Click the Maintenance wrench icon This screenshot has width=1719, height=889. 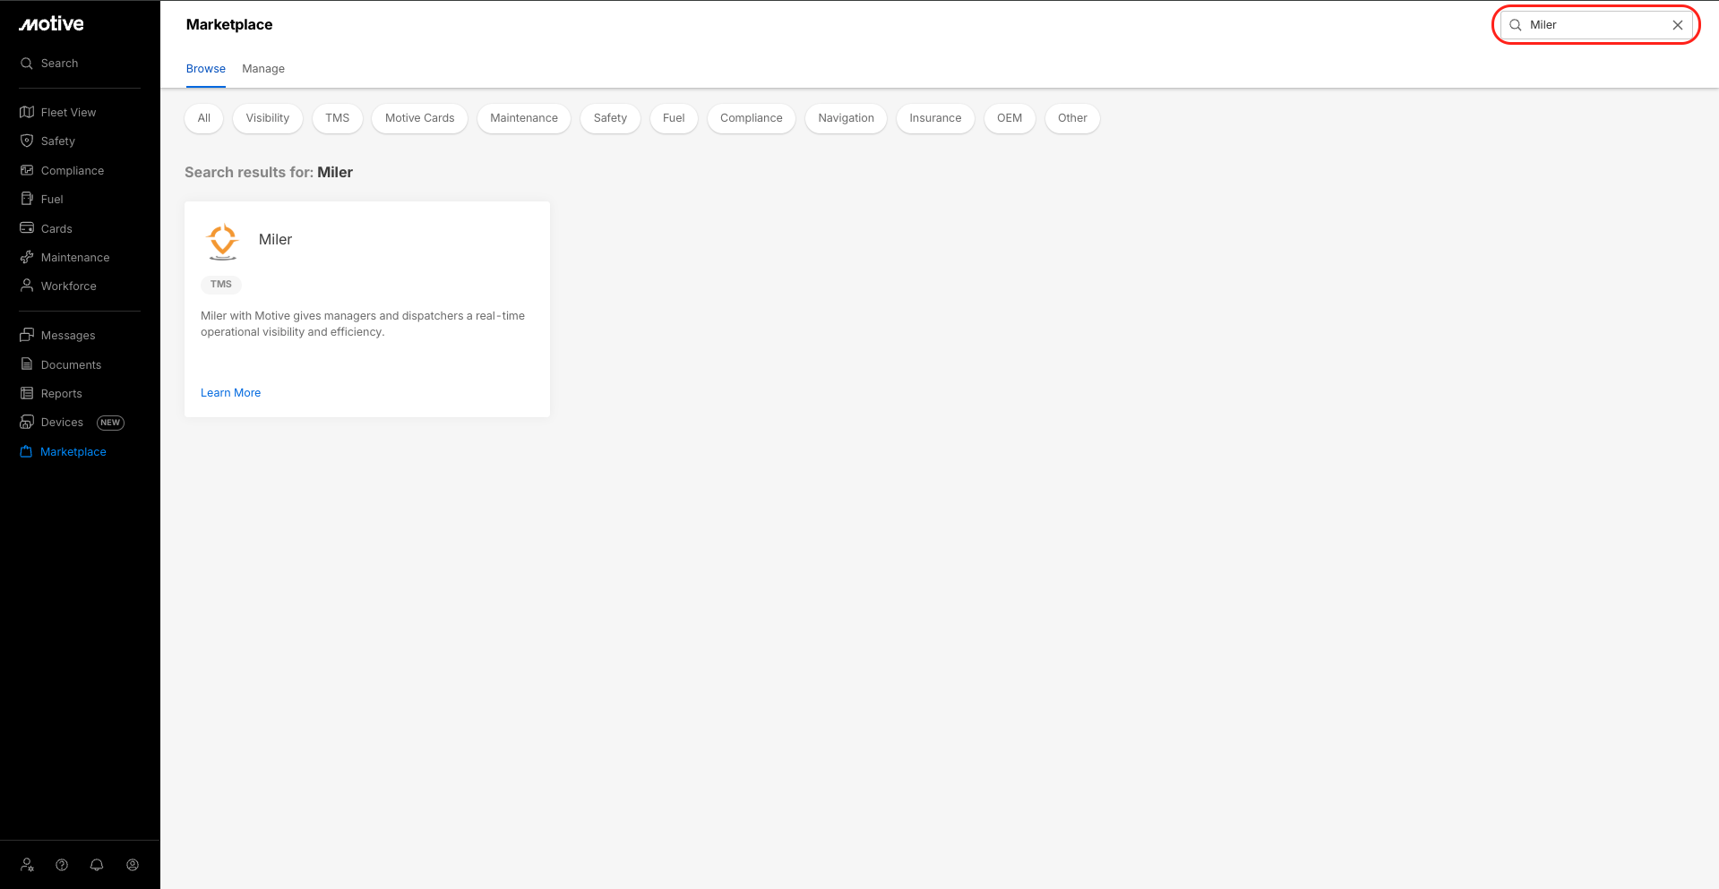tap(27, 258)
